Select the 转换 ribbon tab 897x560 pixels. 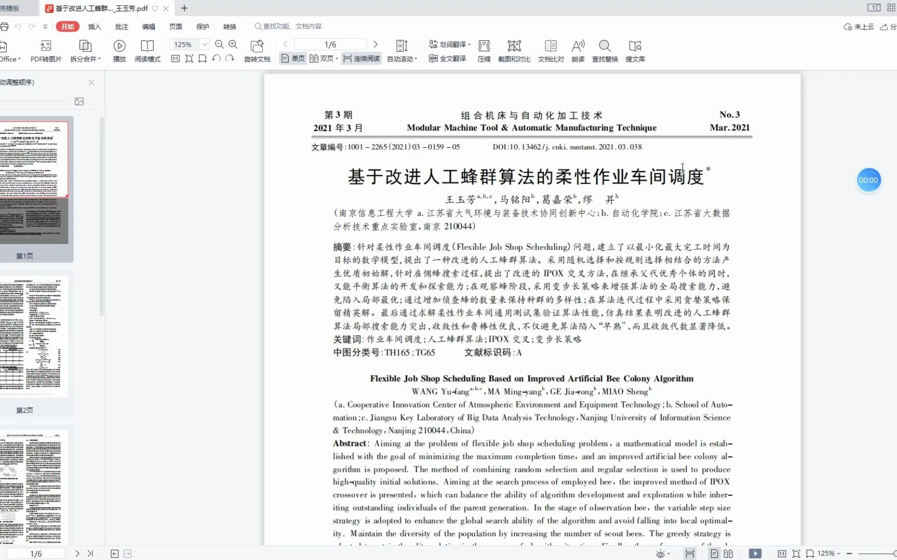[x=229, y=26]
